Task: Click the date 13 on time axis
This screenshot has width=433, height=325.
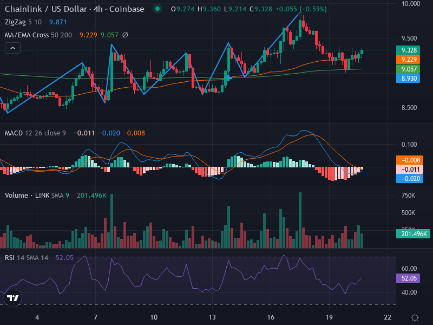Action: pyautogui.click(x=212, y=317)
